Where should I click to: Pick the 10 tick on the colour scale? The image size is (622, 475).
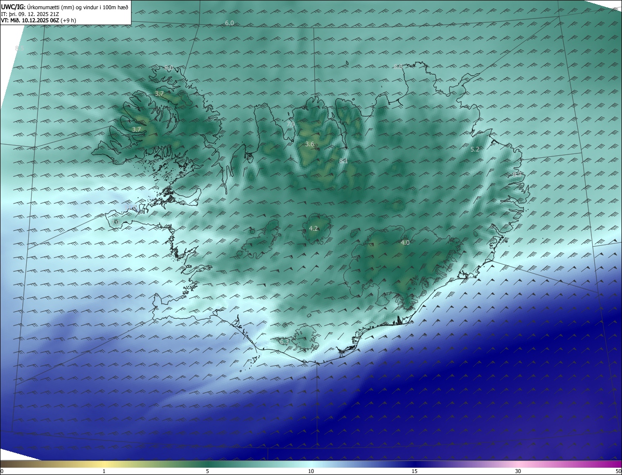[x=311, y=471]
